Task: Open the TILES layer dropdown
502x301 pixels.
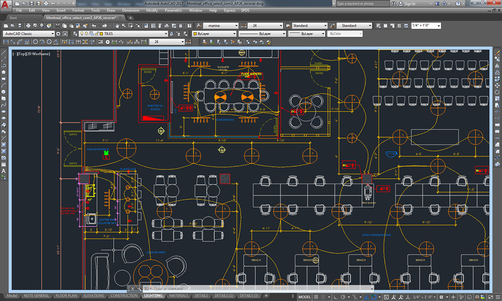Action: pos(165,34)
